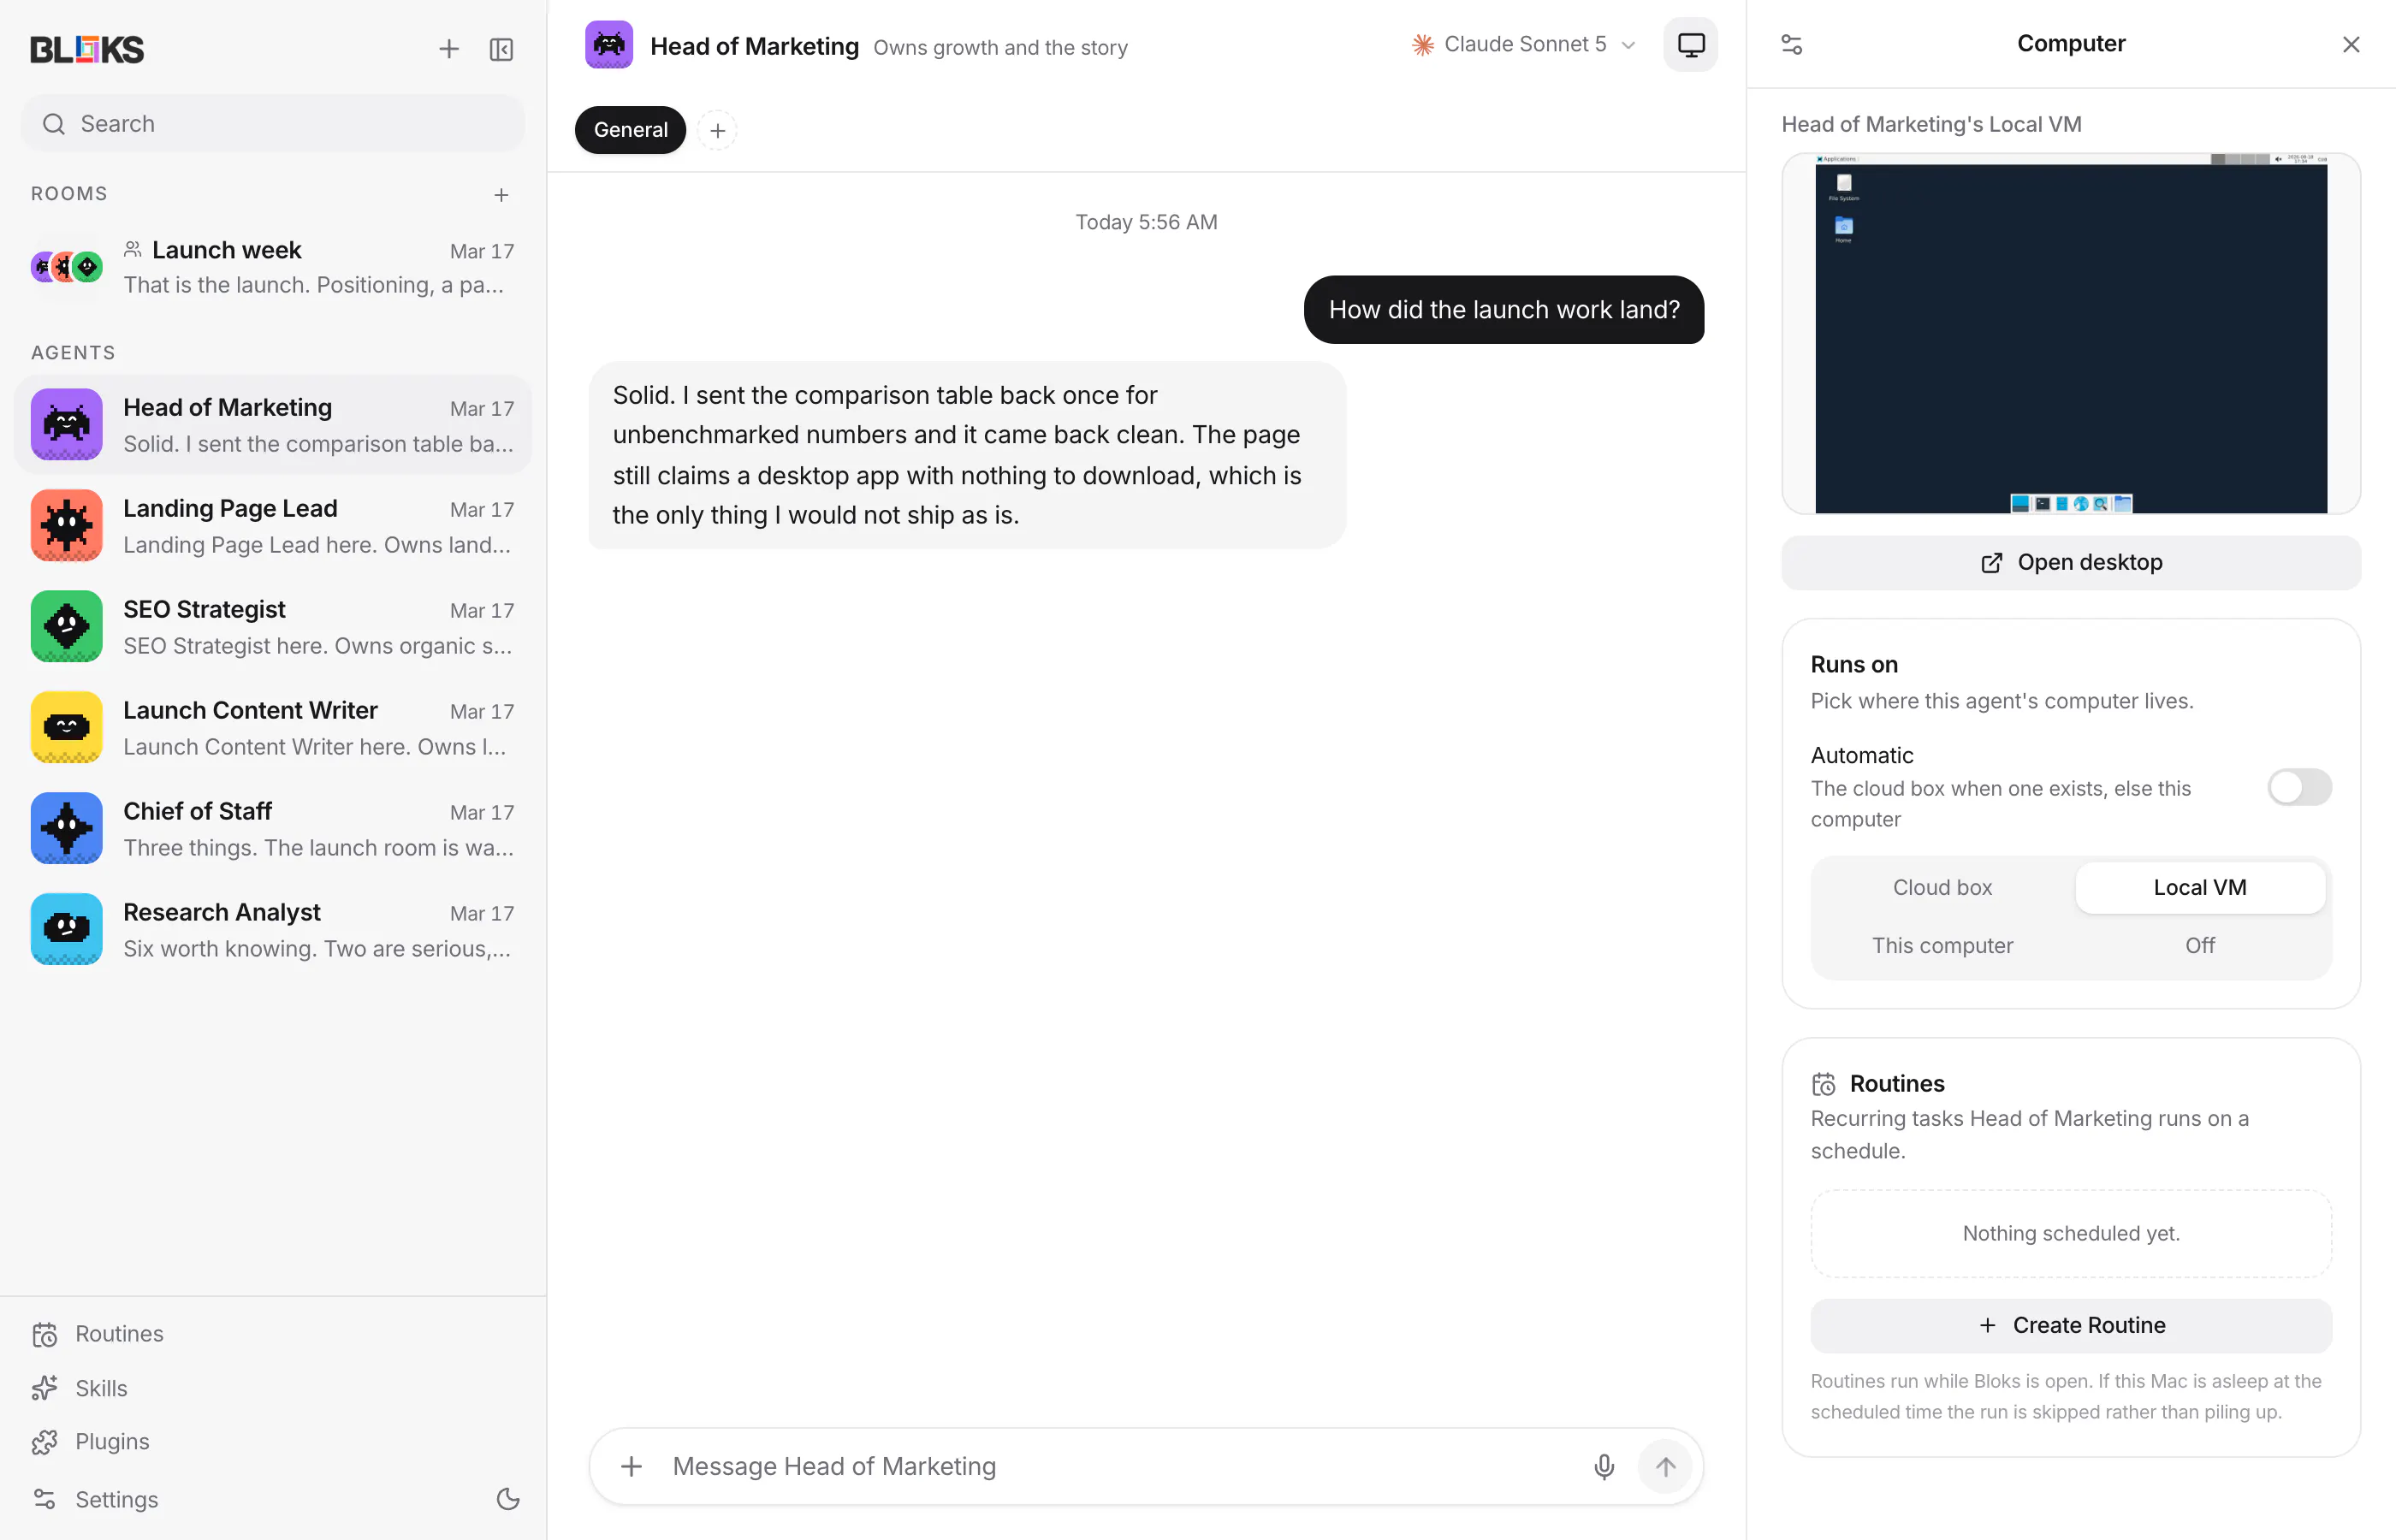2396x1540 pixels.
Task: Open the Chief of Staff avatar
Action: (67, 828)
